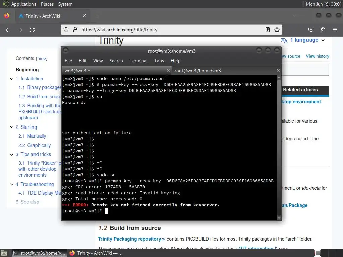Hide the Contents sidebar via [hide]
Viewport: 343px width, 257px height.
click(x=42, y=58)
